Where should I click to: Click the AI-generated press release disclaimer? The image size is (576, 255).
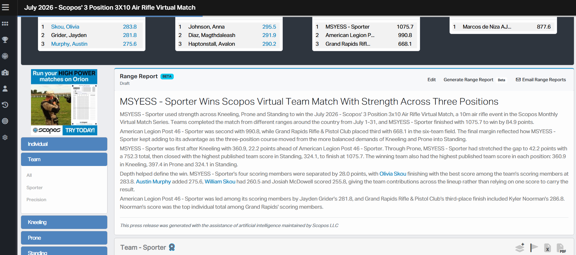click(229, 226)
